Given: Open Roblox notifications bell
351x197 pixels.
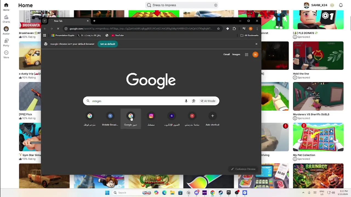Looking at the screenshot, I should (x=341, y=5).
